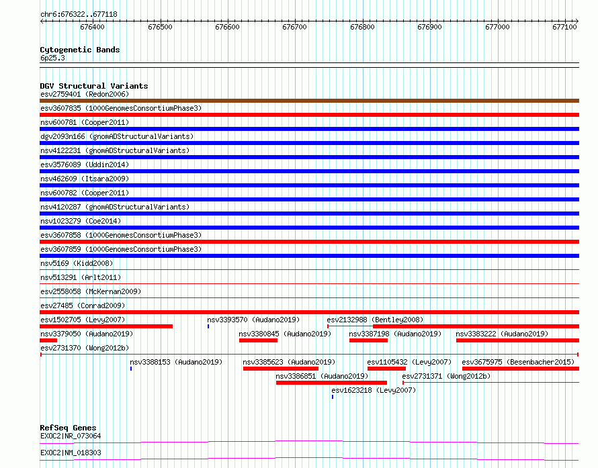The image size is (598, 468).
Task: Open nsv3379050 (Audano2019) variant
Action: 87,334
